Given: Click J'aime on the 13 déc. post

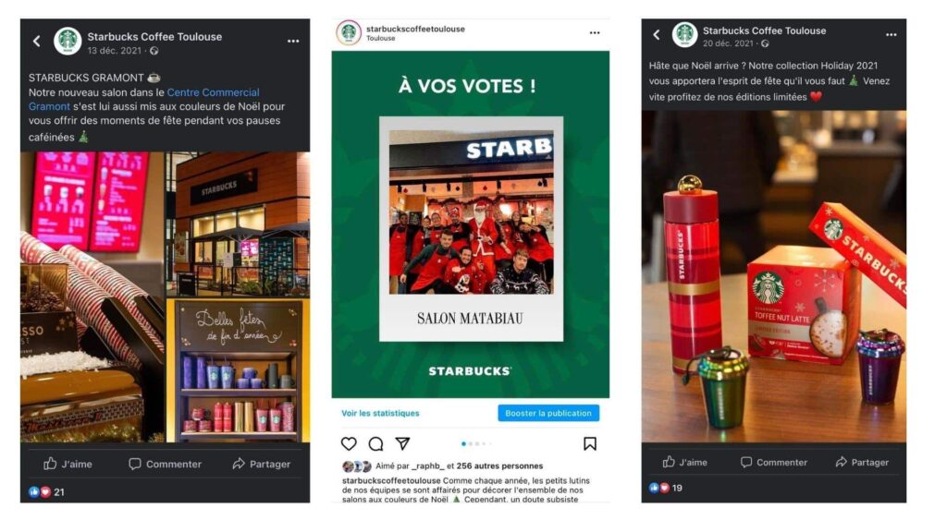Looking at the screenshot, I should click(x=68, y=464).
